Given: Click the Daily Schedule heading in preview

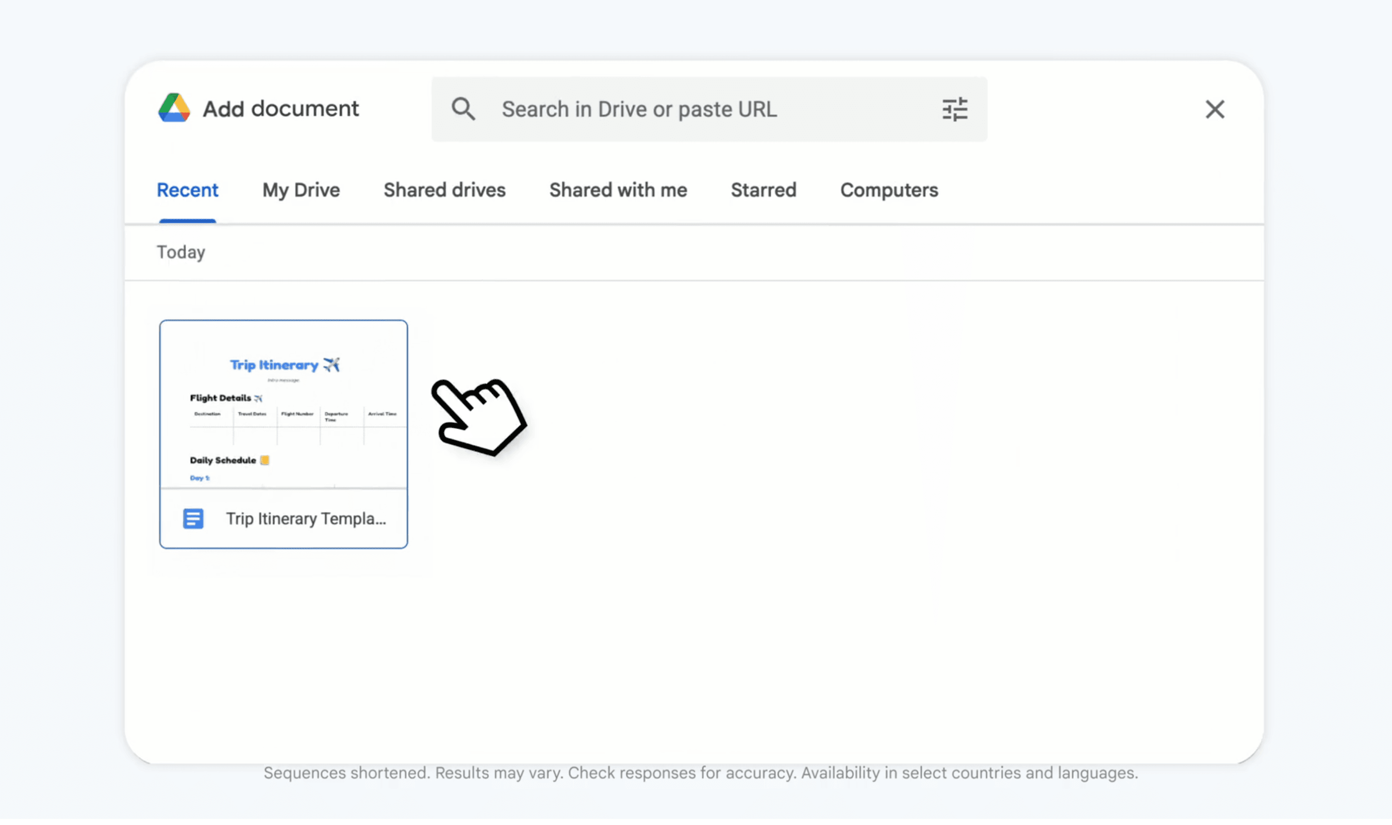Looking at the screenshot, I should (223, 460).
